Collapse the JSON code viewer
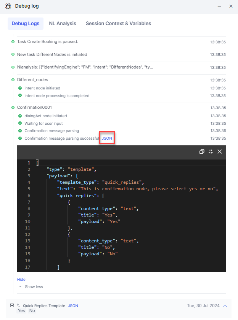This screenshot has width=238, height=320. 211,151
